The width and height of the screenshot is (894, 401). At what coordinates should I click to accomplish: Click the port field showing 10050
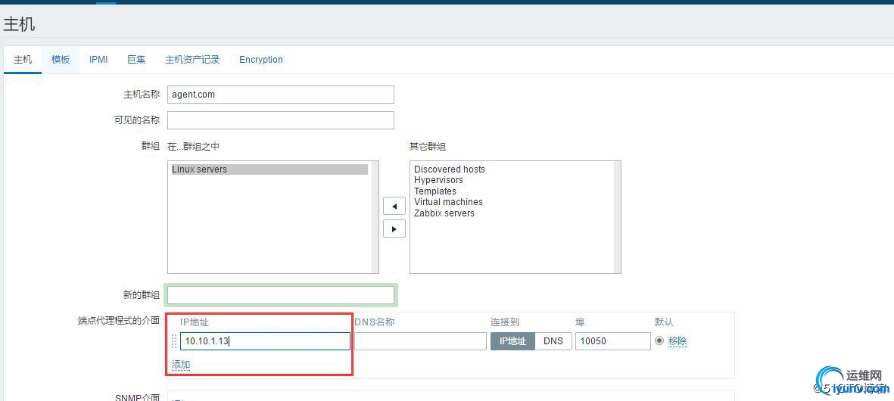pos(613,341)
